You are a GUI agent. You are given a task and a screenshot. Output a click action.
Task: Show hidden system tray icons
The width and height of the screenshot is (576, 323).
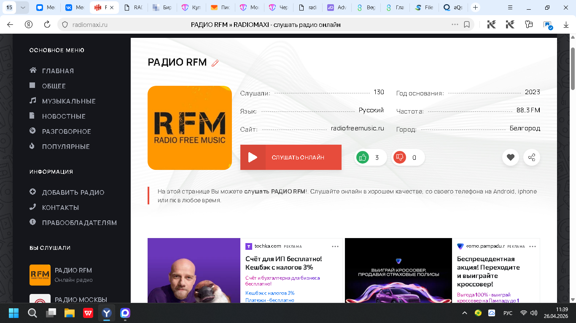465,313
